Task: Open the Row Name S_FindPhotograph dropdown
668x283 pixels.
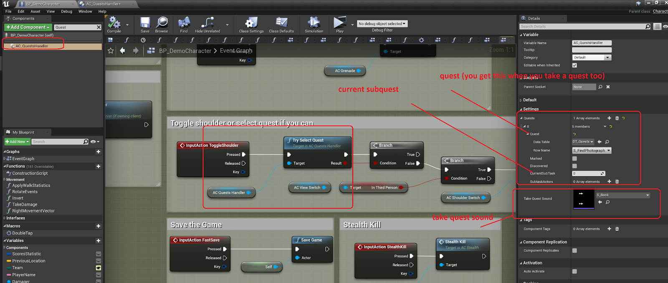Action: coord(592,150)
